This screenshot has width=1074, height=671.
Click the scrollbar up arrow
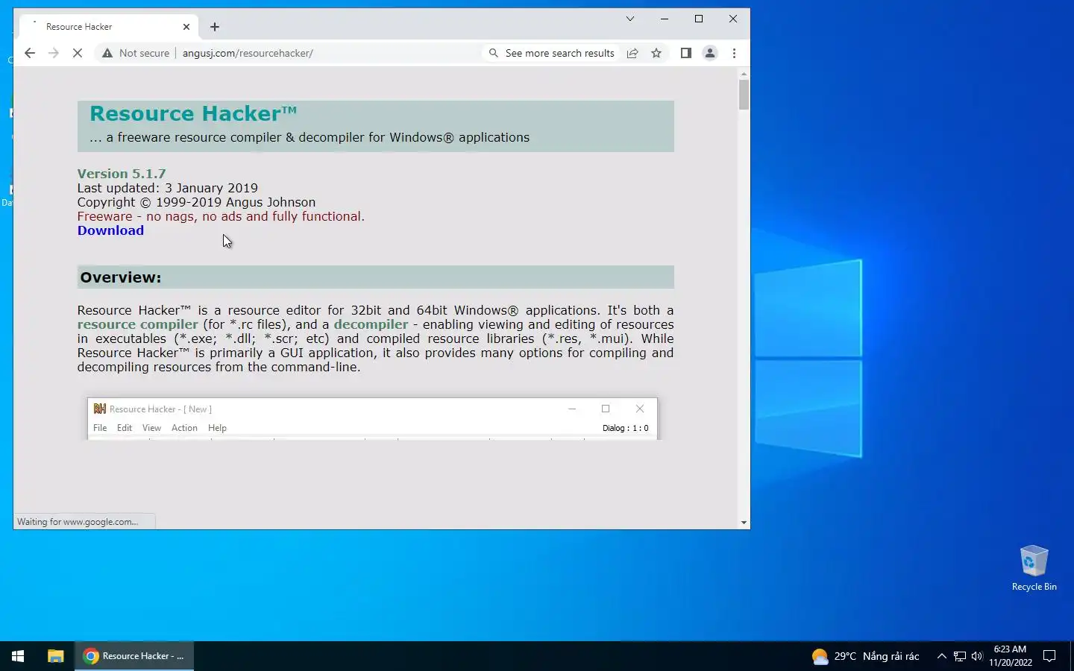pyautogui.click(x=744, y=74)
